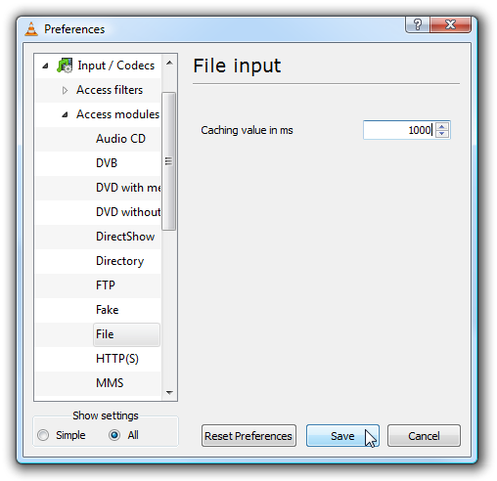Click the VLC cone icon in title bar

pos(31,29)
